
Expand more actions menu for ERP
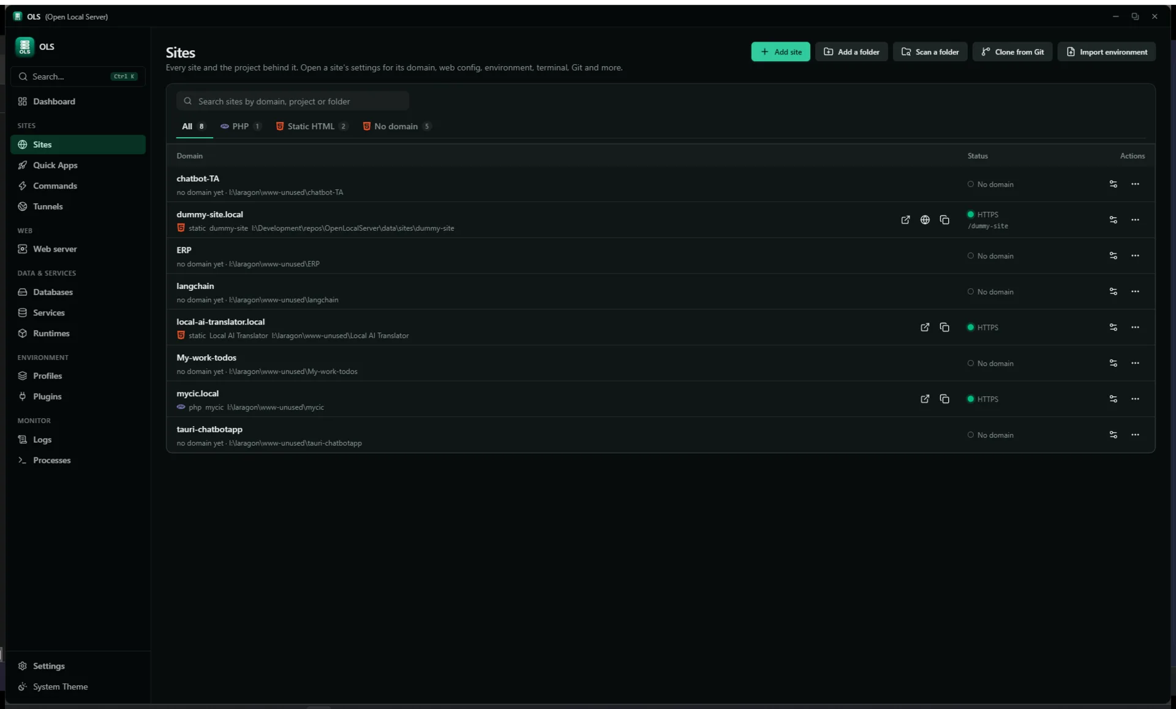coord(1135,256)
